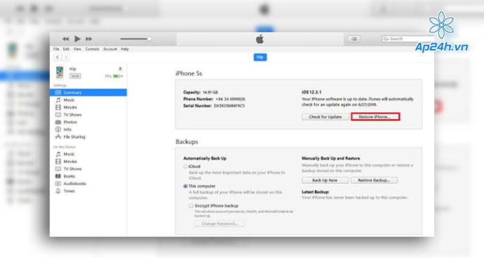
Task: Open the Account menu
Action: (x=110, y=49)
